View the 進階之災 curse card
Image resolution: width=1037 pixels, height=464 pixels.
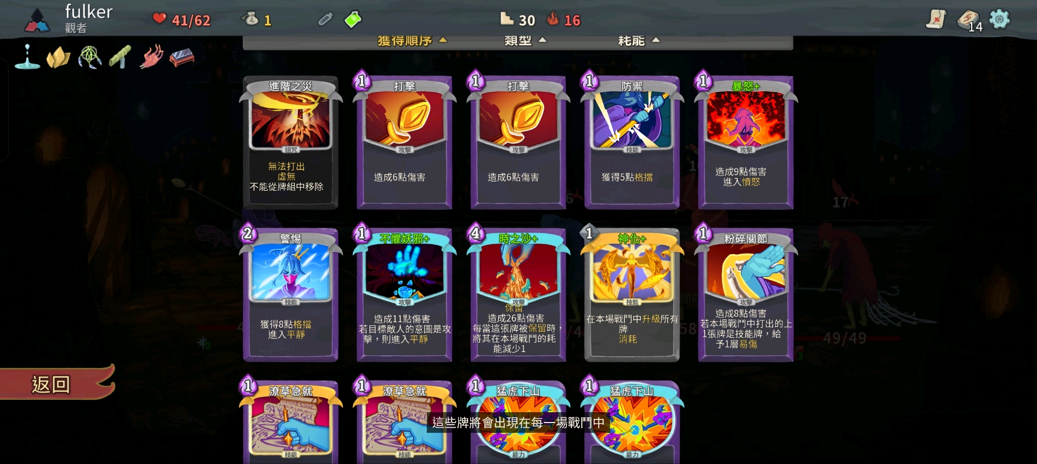click(x=290, y=143)
